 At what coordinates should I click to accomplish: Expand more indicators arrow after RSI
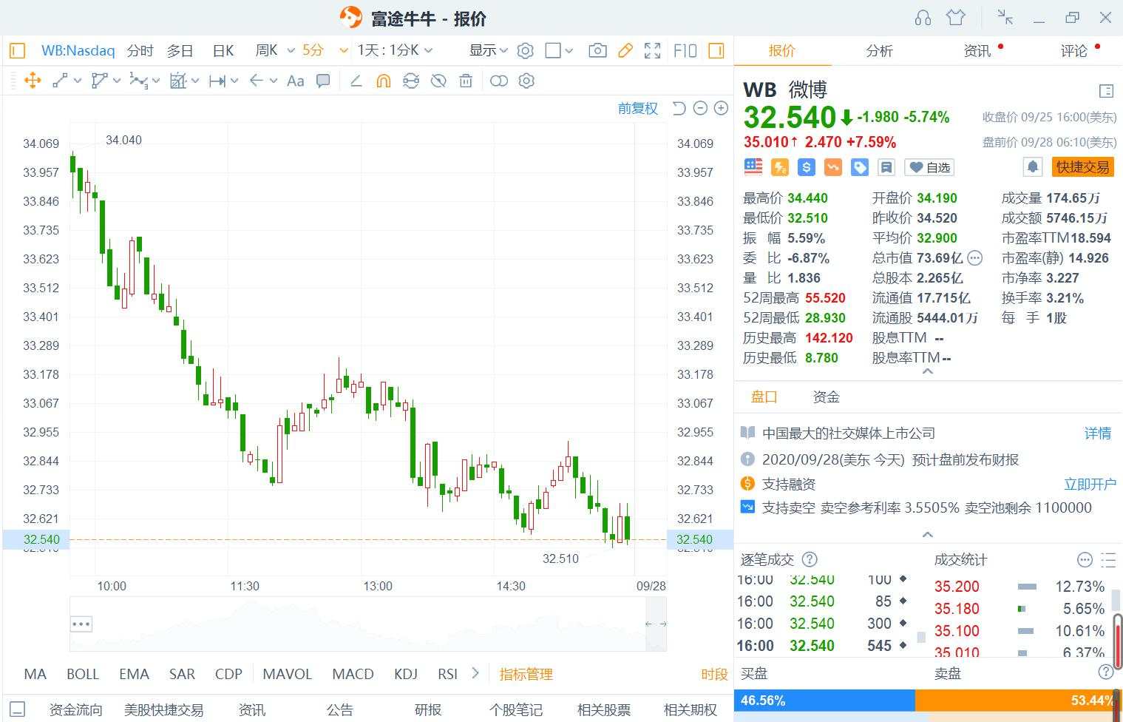(x=475, y=673)
